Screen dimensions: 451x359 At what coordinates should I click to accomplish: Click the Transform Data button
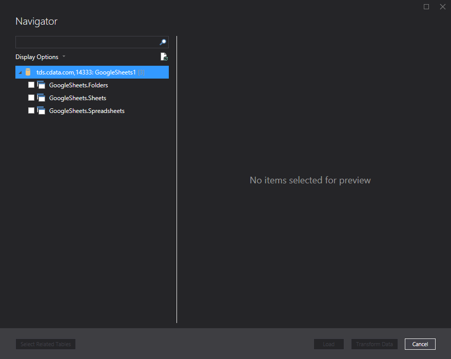[374, 344]
